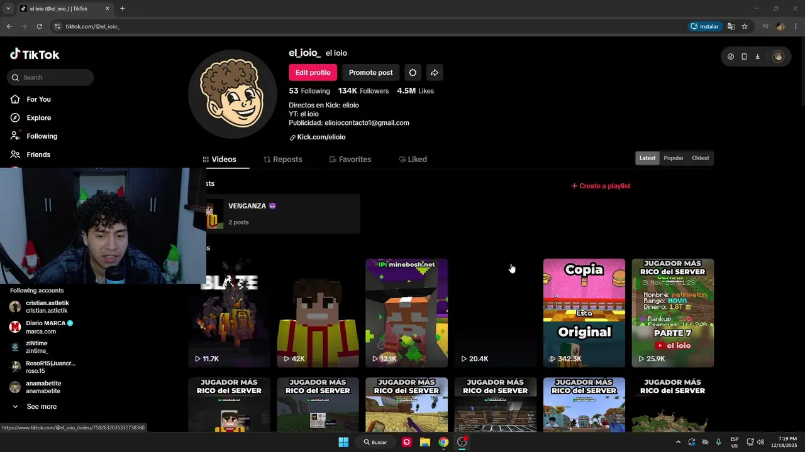Switch to the Favorites tab
This screenshot has height=452, width=805.
[350, 159]
